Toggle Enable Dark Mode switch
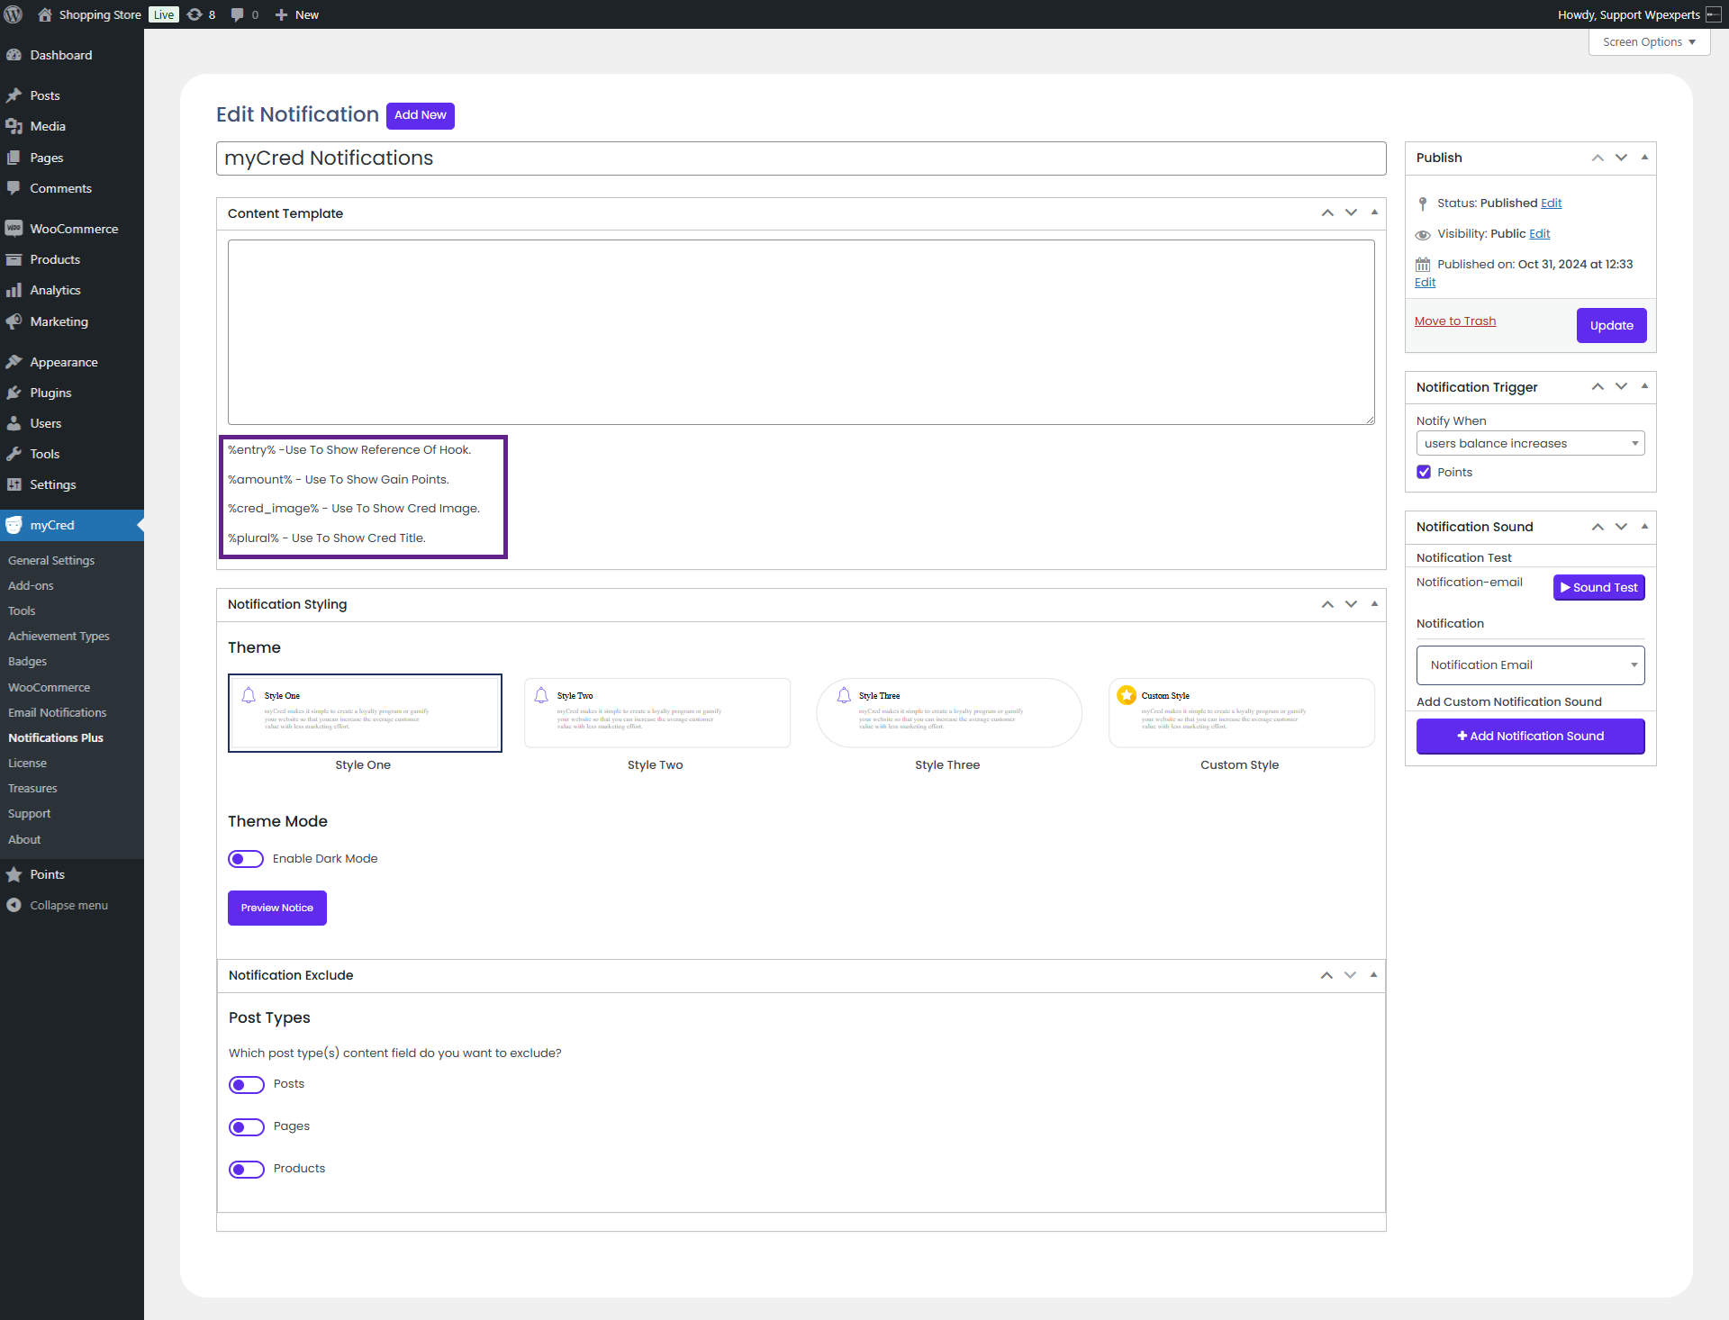 coord(245,859)
